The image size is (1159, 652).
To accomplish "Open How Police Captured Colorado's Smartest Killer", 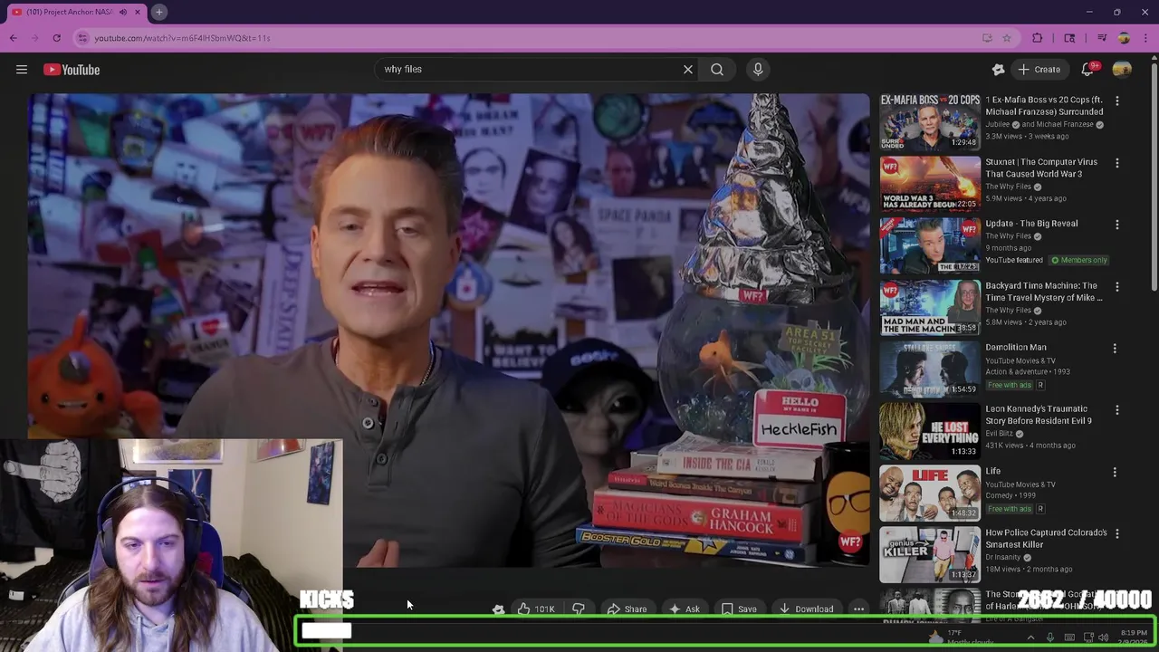I will click(x=1046, y=539).
